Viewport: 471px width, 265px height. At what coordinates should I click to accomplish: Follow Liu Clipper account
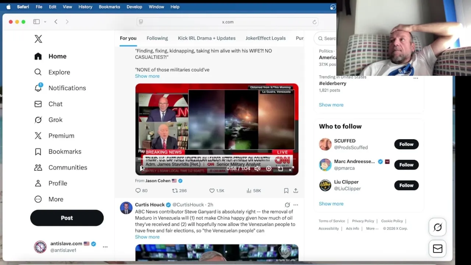(x=406, y=185)
